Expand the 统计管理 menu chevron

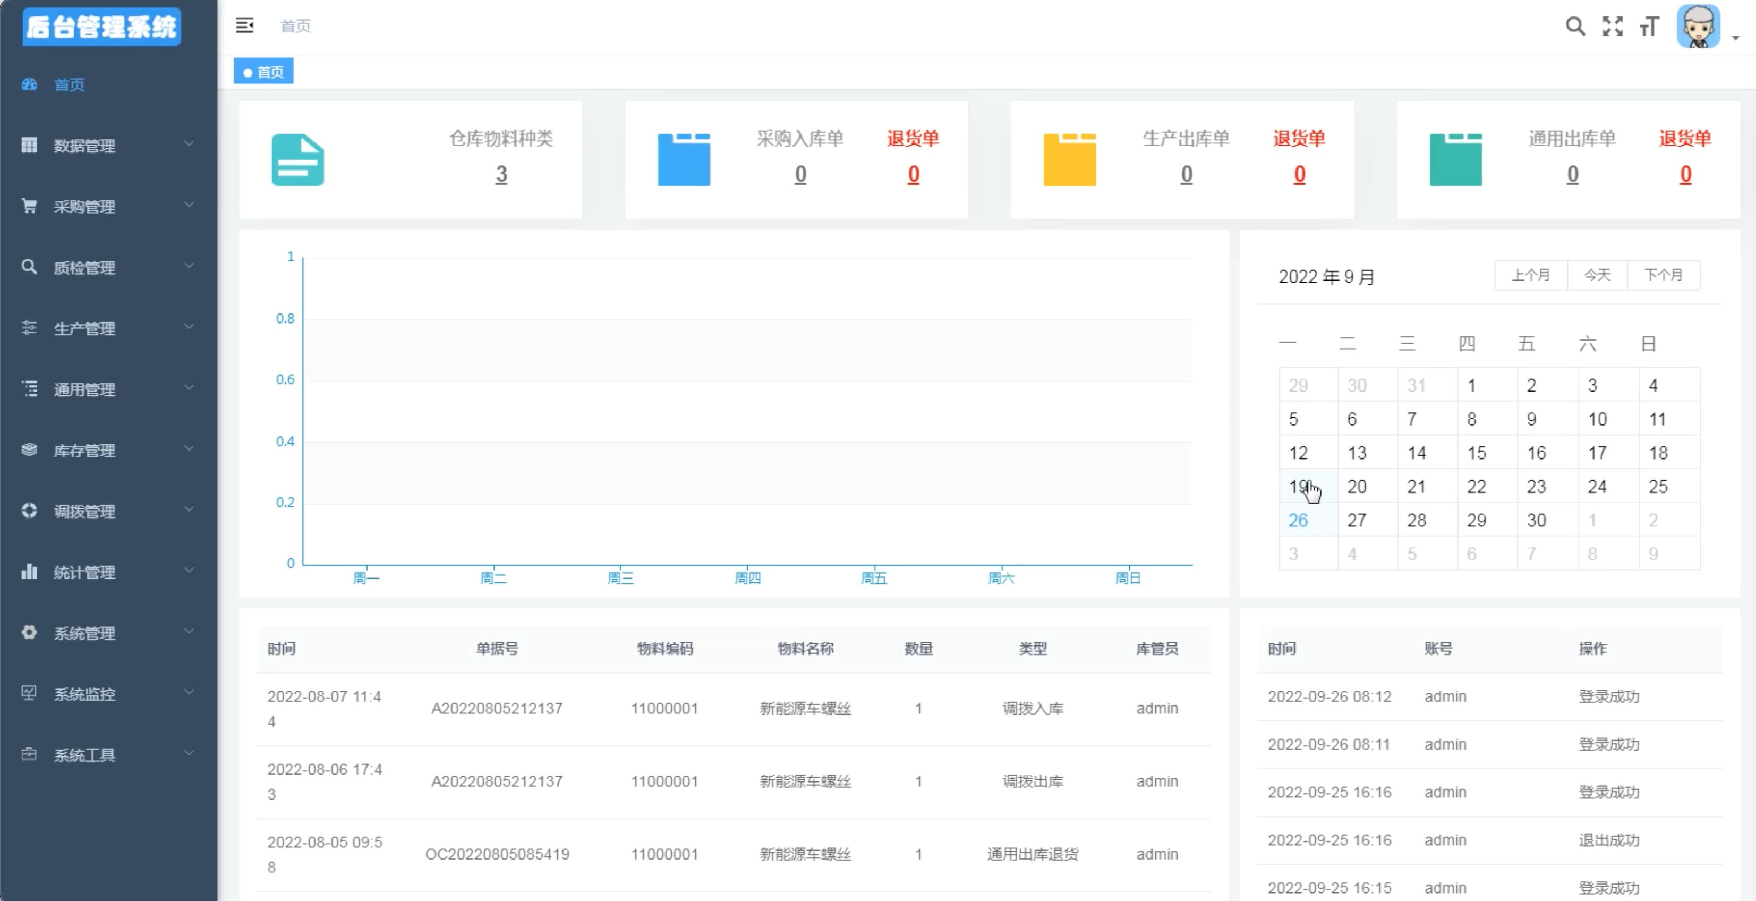coord(189,571)
